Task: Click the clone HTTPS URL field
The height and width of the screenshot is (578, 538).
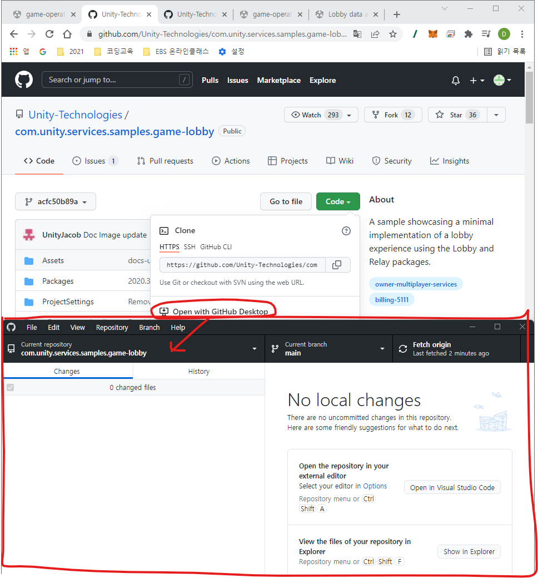Action: pos(242,265)
